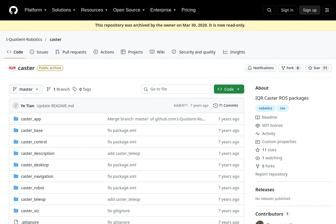336x224 pixels.
Task: View the 71 Commits history
Action: click(226, 106)
